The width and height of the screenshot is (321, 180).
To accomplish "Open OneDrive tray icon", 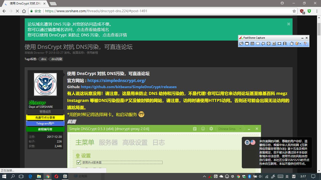I will pyautogui.click(x=221, y=176).
